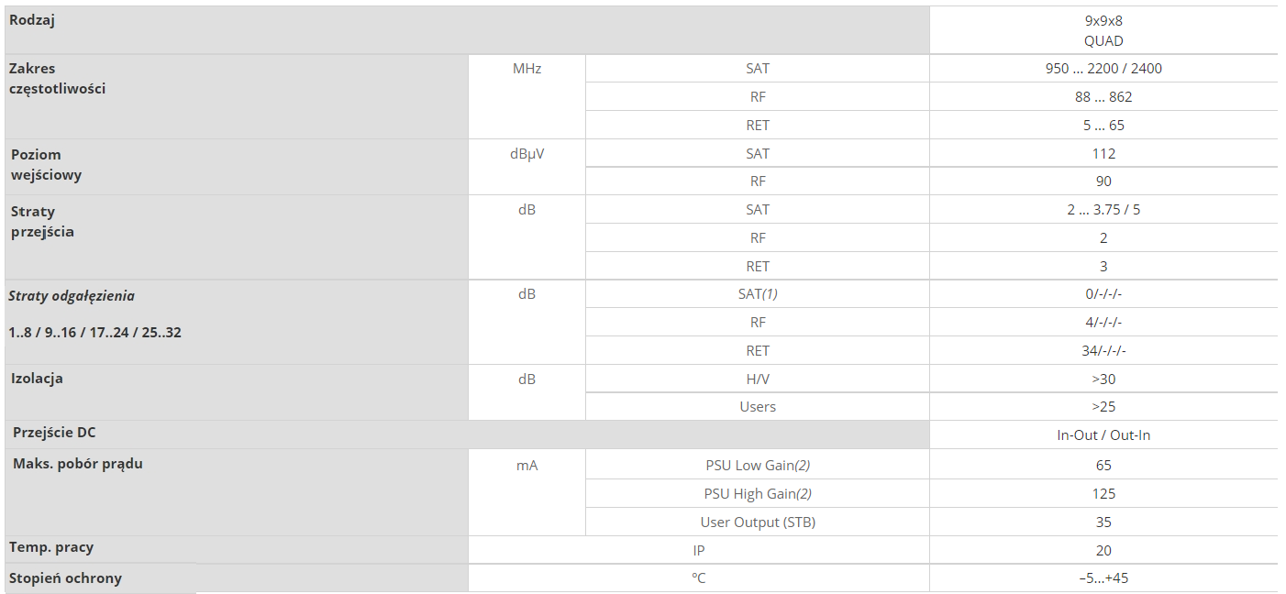Click the dBµV unit cell

pos(527,153)
